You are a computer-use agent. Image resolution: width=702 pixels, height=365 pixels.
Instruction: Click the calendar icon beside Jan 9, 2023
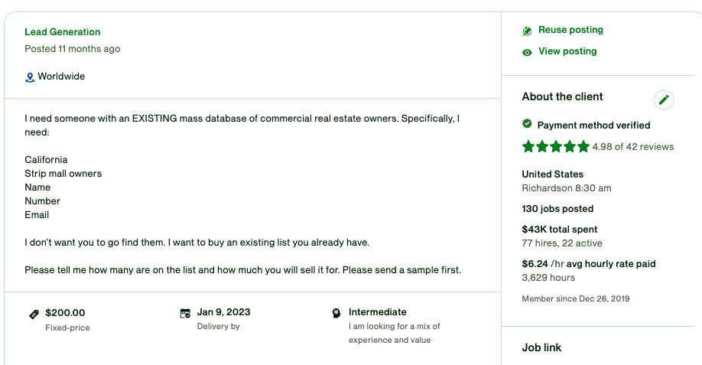(x=185, y=313)
